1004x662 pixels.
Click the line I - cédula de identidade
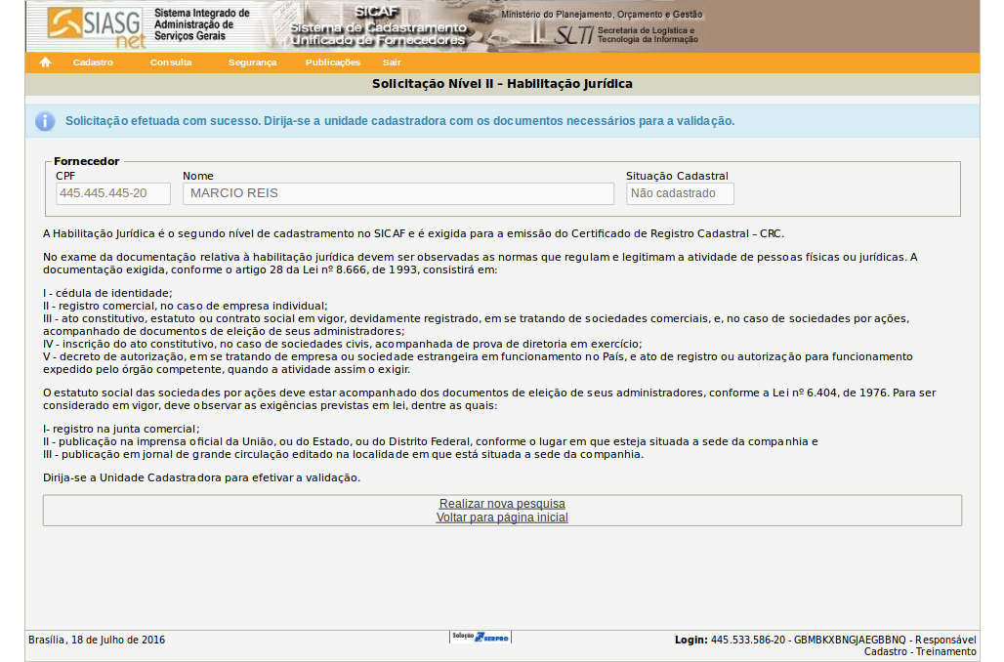click(x=107, y=293)
